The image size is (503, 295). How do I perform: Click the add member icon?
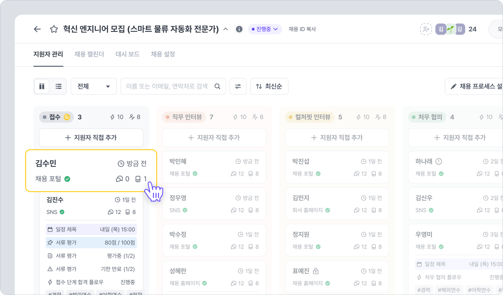click(426, 29)
